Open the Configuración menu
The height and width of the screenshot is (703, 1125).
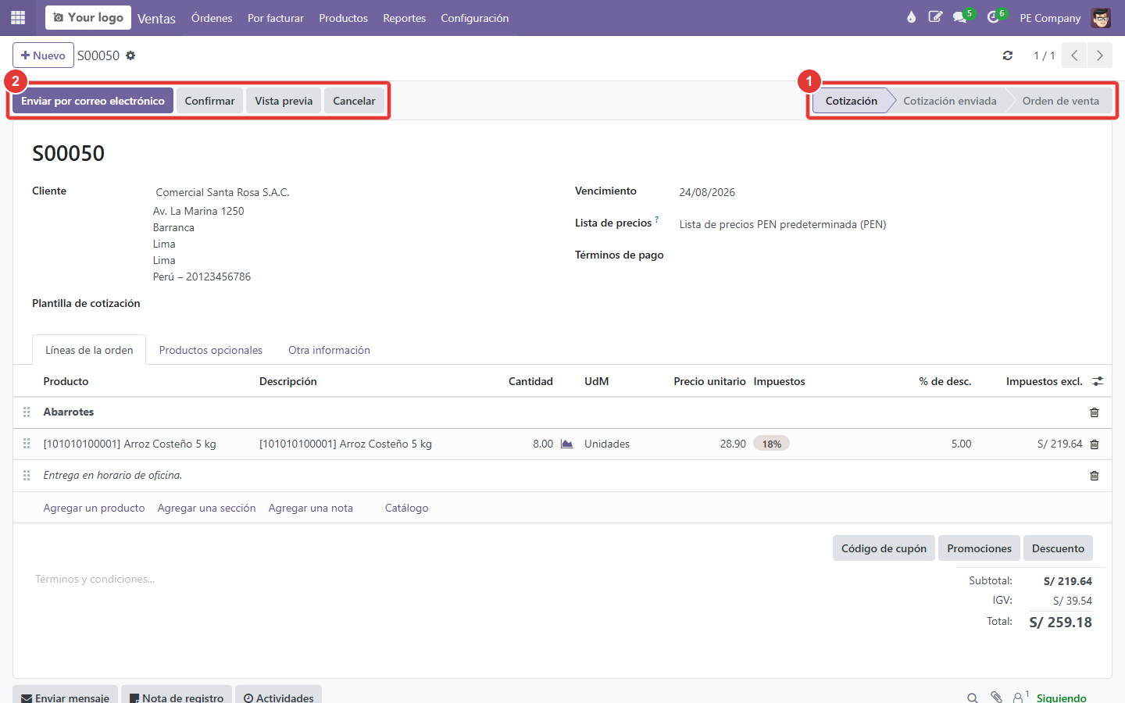[x=474, y=18]
